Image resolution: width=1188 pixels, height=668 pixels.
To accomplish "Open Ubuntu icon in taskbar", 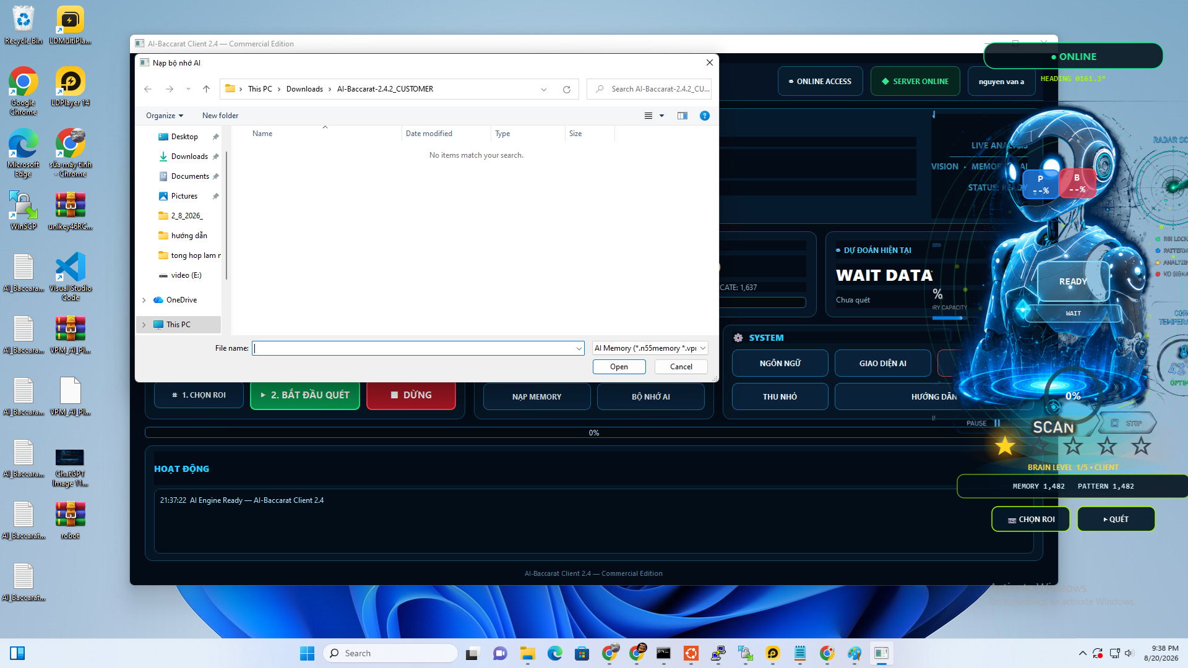I will (691, 653).
